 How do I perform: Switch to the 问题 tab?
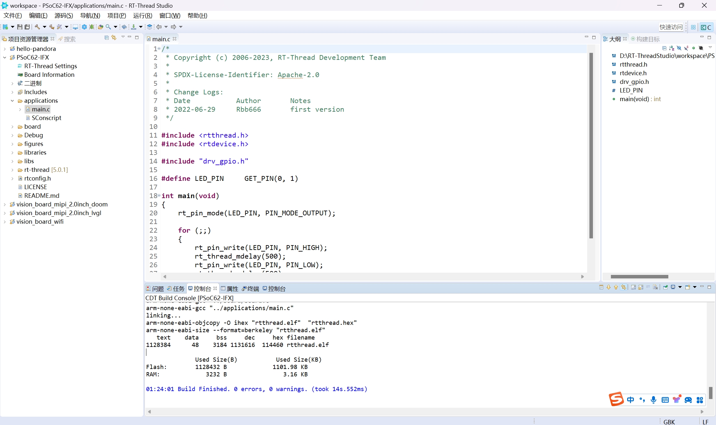(x=155, y=289)
